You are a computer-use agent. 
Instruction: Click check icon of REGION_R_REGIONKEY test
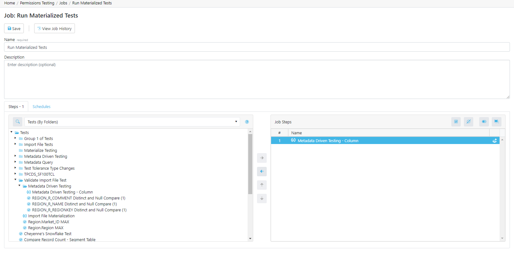click(x=29, y=210)
